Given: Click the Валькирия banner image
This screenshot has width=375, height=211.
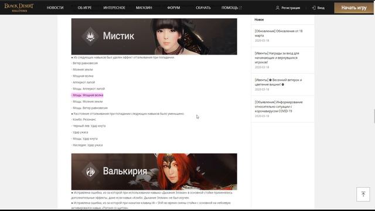Looking at the screenshot, I should 154,172.
